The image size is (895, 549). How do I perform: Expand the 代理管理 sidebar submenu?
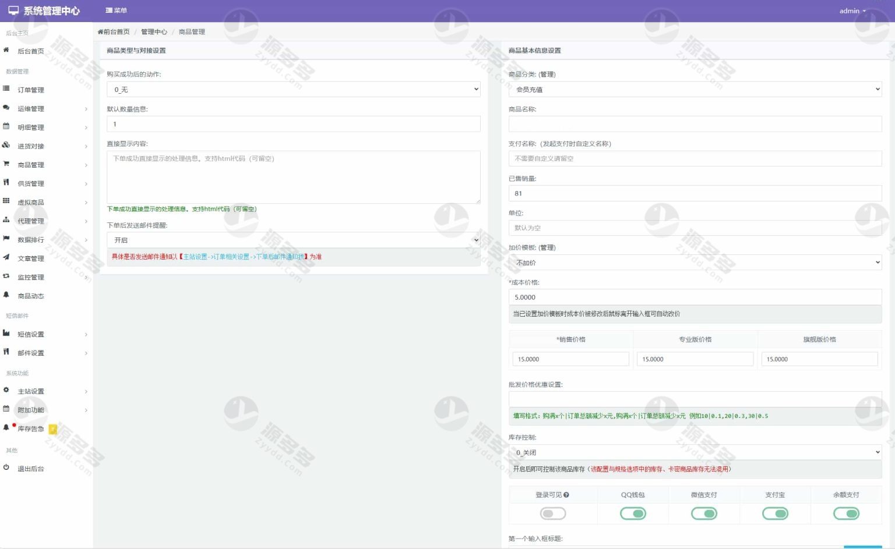click(x=47, y=221)
